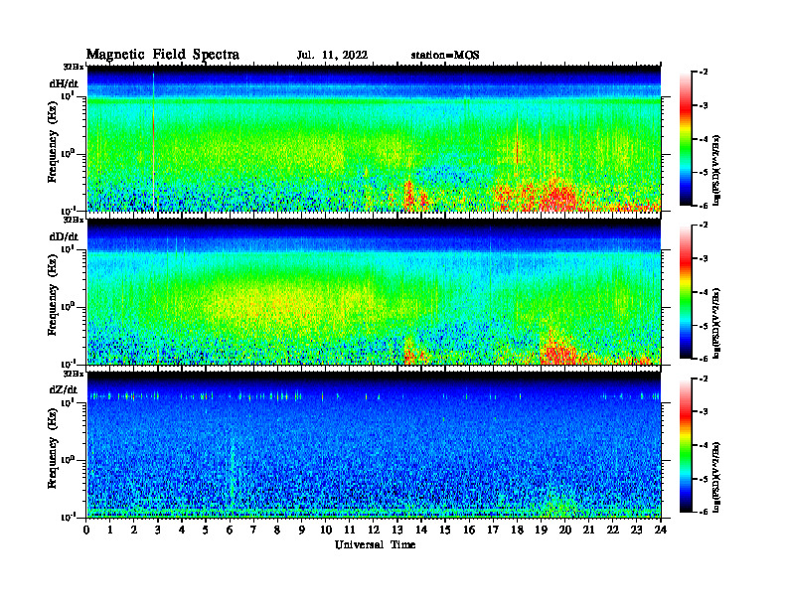Click '-6' label on dZ/dt color bar
The image size is (787, 608).
pos(704,512)
